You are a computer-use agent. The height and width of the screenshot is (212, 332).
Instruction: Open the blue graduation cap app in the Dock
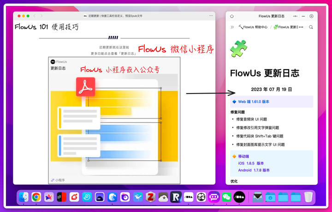138,197
